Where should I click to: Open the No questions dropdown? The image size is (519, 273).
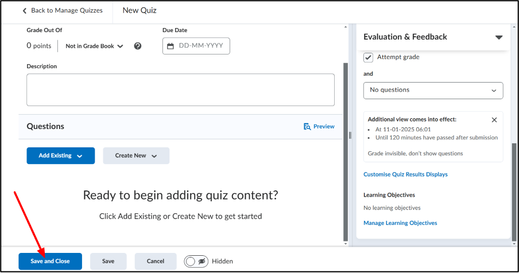coord(433,91)
